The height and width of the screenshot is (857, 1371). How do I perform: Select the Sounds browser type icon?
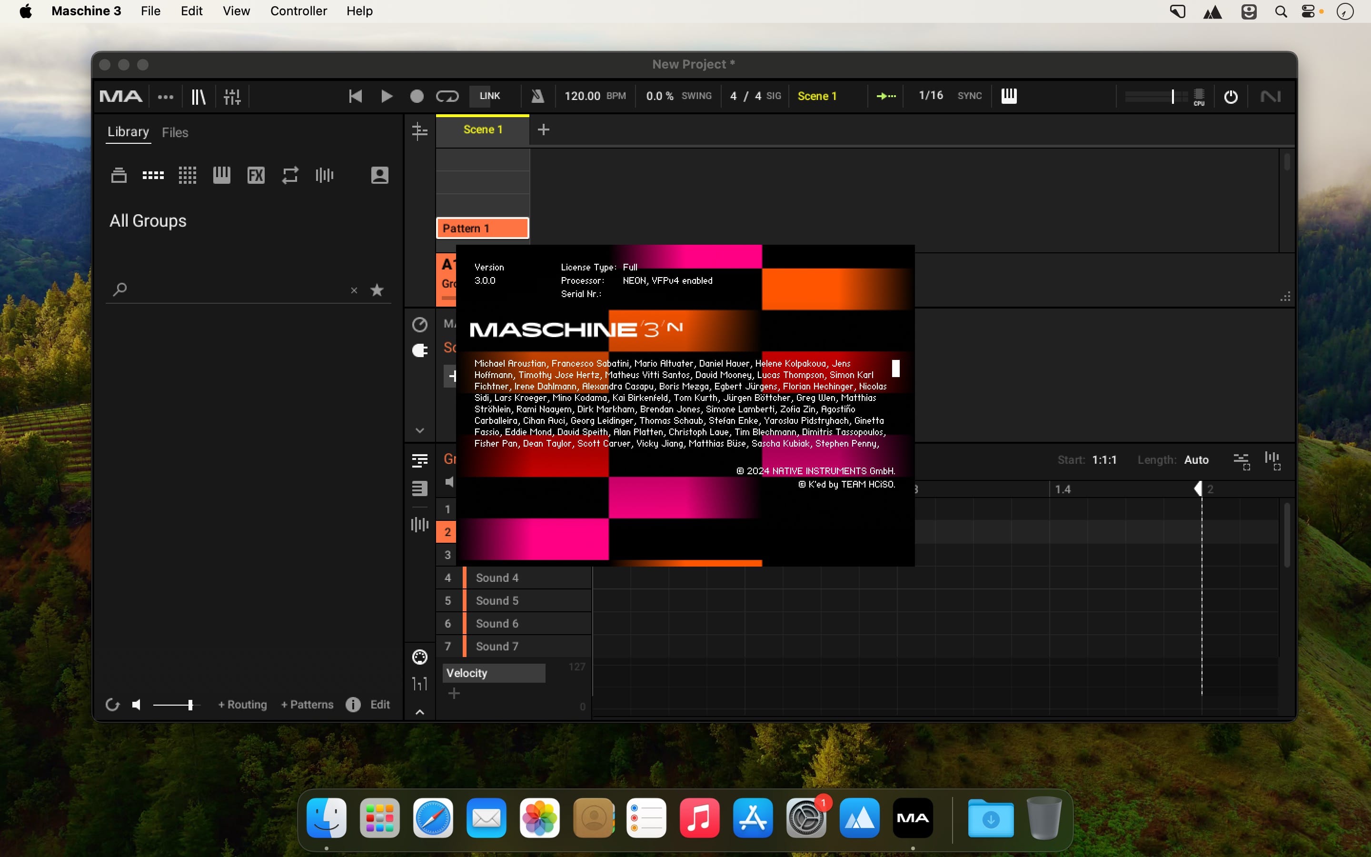[x=188, y=175]
